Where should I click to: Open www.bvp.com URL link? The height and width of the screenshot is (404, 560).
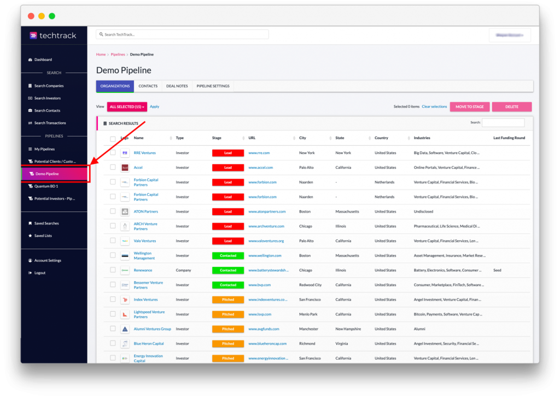pos(260,285)
